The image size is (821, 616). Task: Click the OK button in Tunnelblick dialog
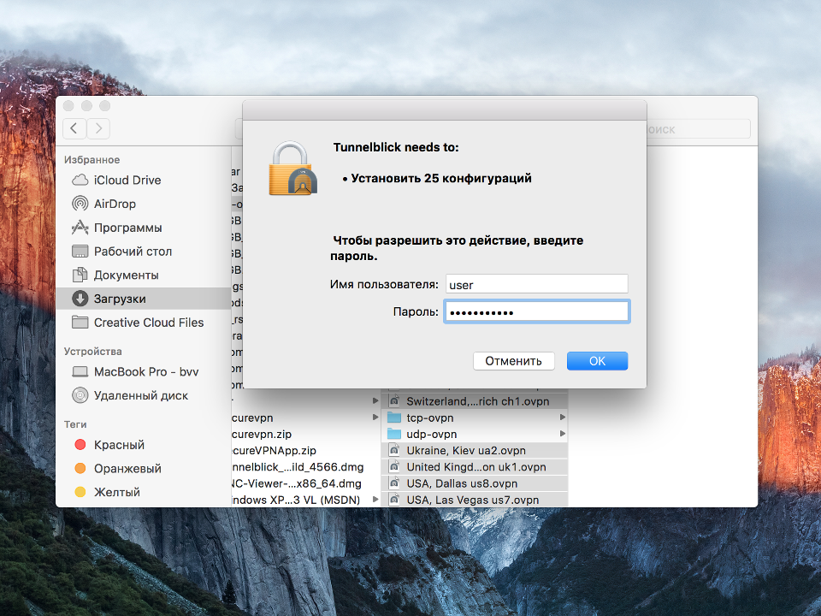(597, 361)
